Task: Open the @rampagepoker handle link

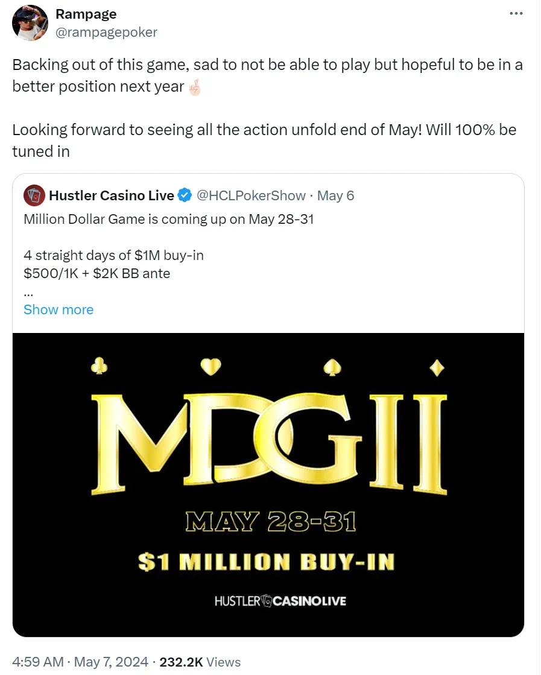Action: tap(106, 32)
